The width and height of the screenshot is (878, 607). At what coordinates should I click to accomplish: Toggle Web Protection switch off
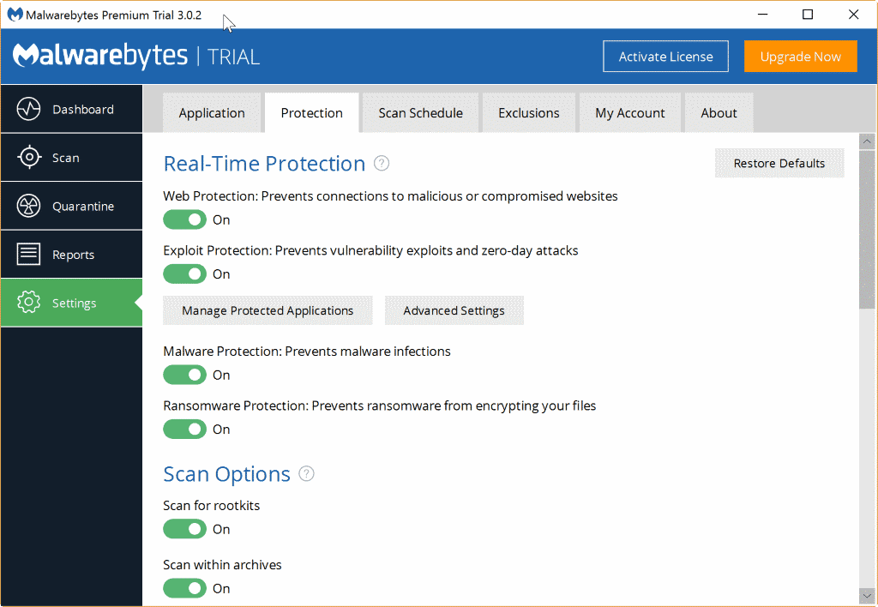(x=185, y=219)
